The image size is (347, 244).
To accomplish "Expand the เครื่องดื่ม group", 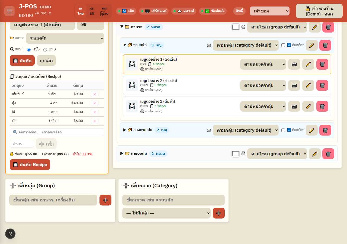I will point(122,153).
